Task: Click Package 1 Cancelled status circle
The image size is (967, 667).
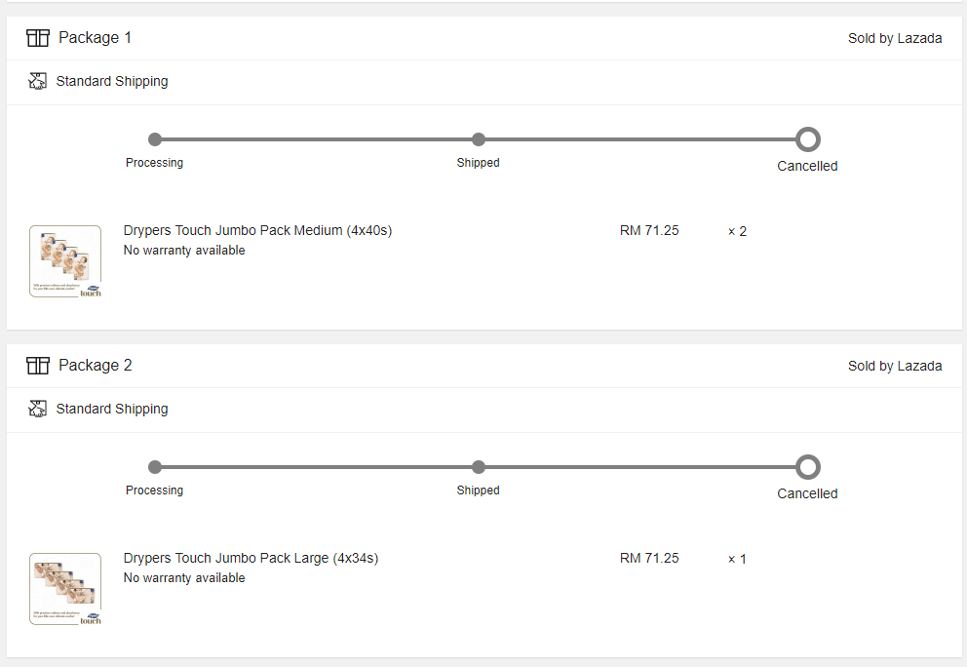Action: pos(807,139)
